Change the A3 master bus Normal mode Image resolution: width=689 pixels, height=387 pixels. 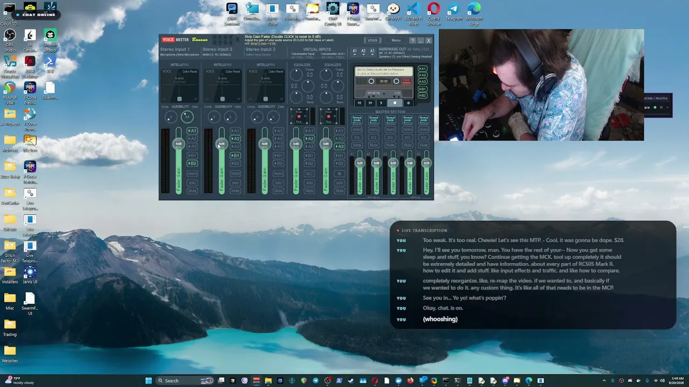pos(391,119)
